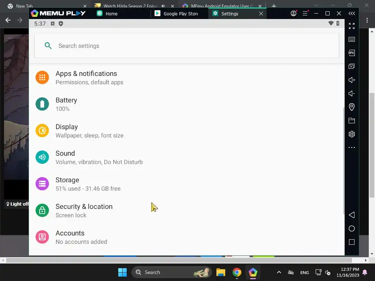Click the teal Sound icon
This screenshot has height=281, width=375.
[42, 157]
